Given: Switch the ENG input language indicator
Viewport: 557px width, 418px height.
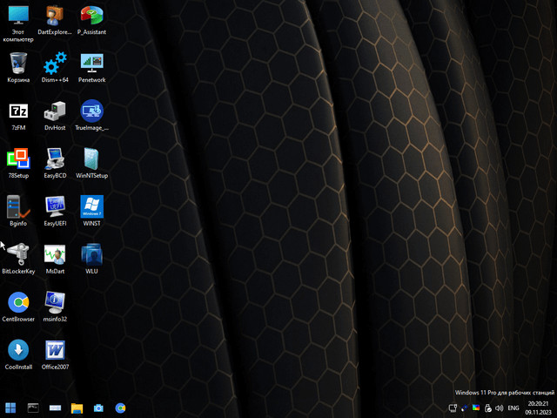Looking at the screenshot, I should (513, 408).
